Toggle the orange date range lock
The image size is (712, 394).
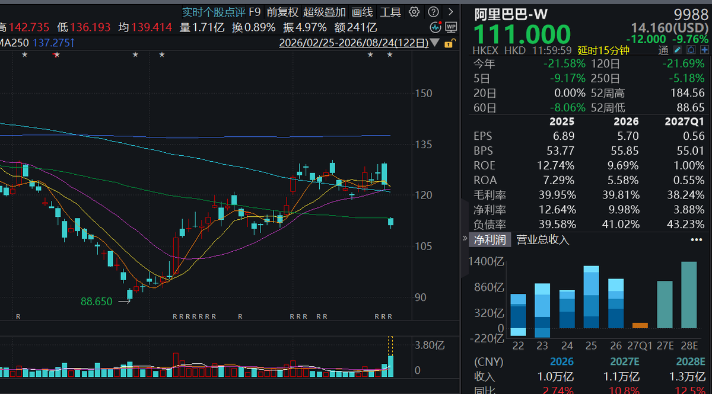click(450, 43)
